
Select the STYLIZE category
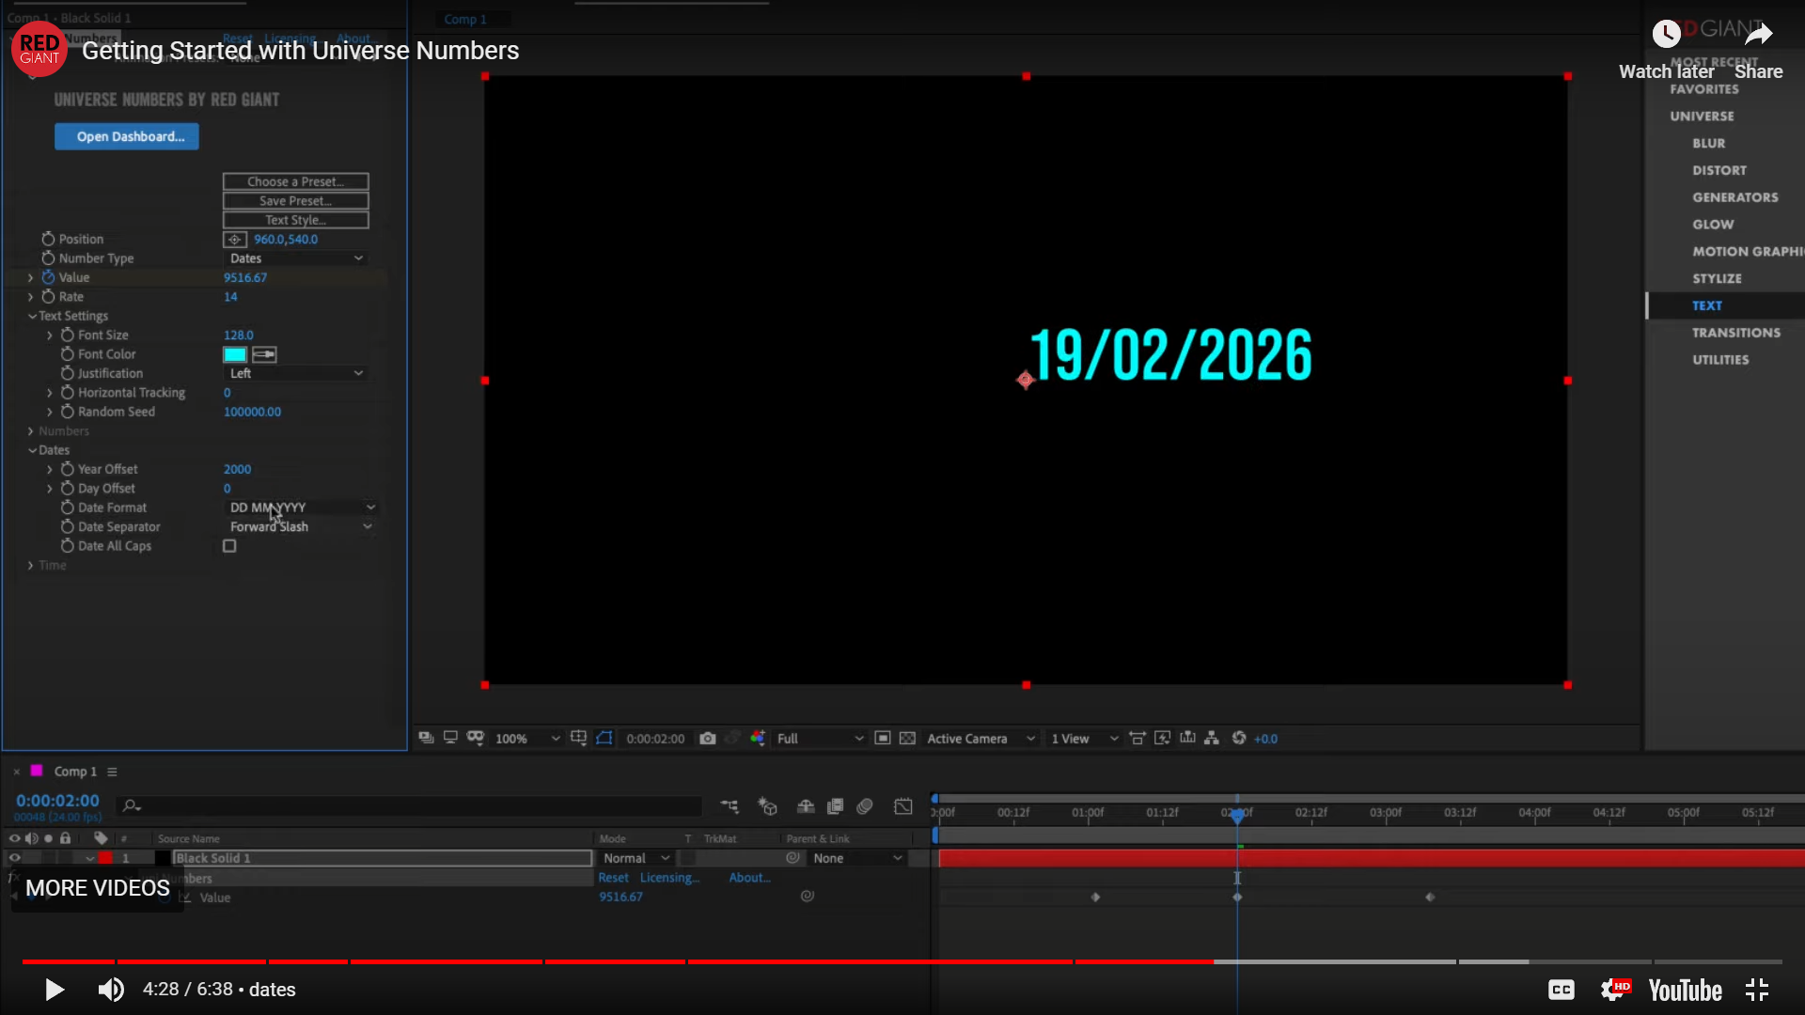(x=1717, y=279)
